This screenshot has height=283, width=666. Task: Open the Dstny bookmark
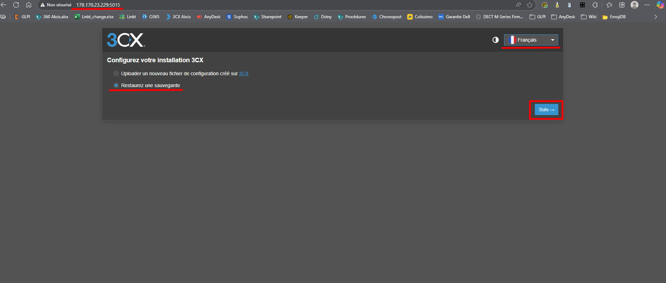(323, 17)
